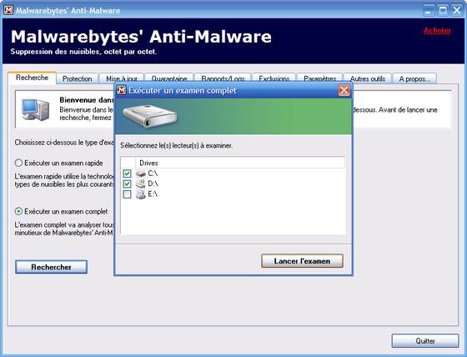Close the Malwarebytes main window

click(x=457, y=11)
